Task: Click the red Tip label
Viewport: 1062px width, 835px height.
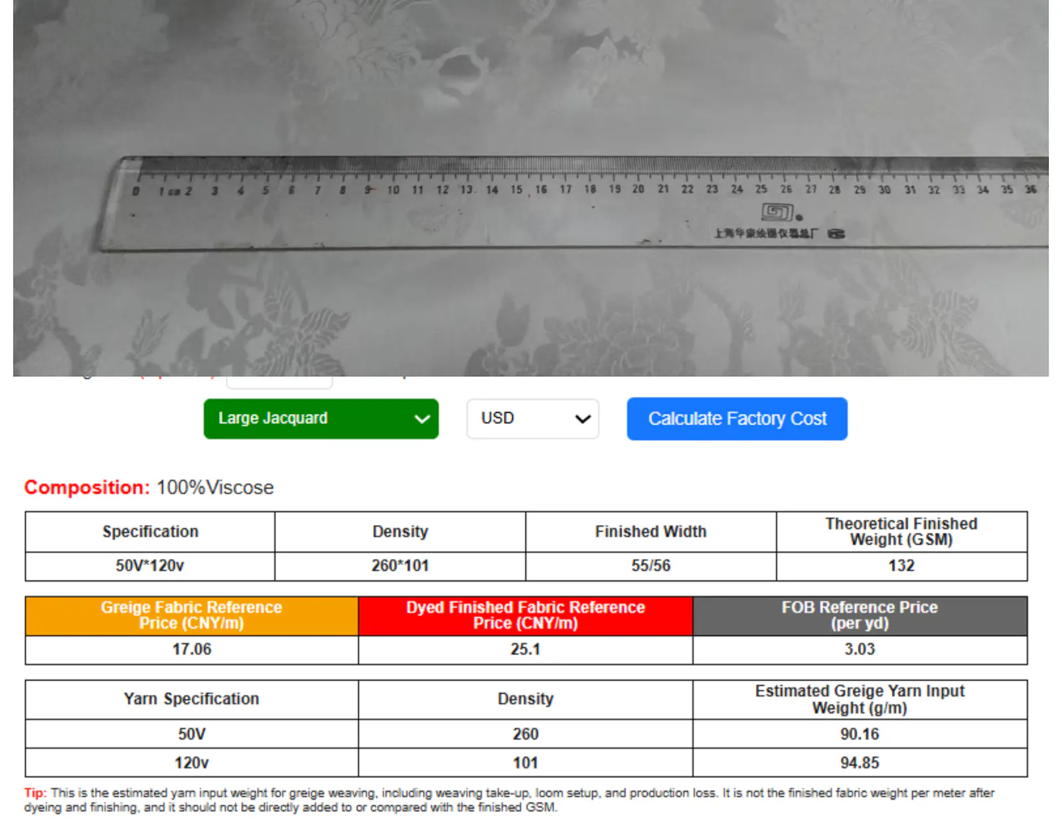Action: pyautogui.click(x=35, y=793)
